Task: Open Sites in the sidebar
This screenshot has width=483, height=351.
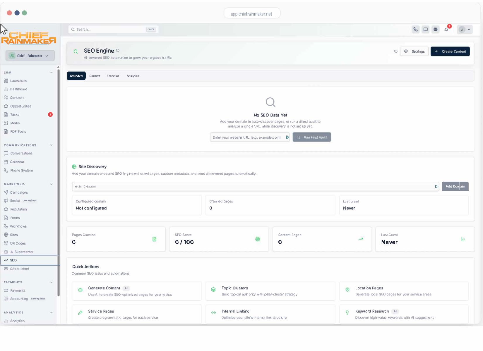Action: (14, 235)
